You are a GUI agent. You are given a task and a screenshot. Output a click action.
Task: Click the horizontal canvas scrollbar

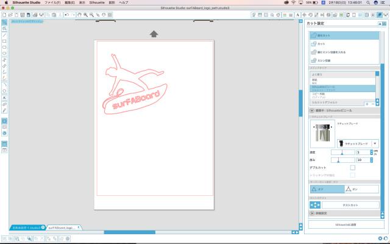click(130, 232)
